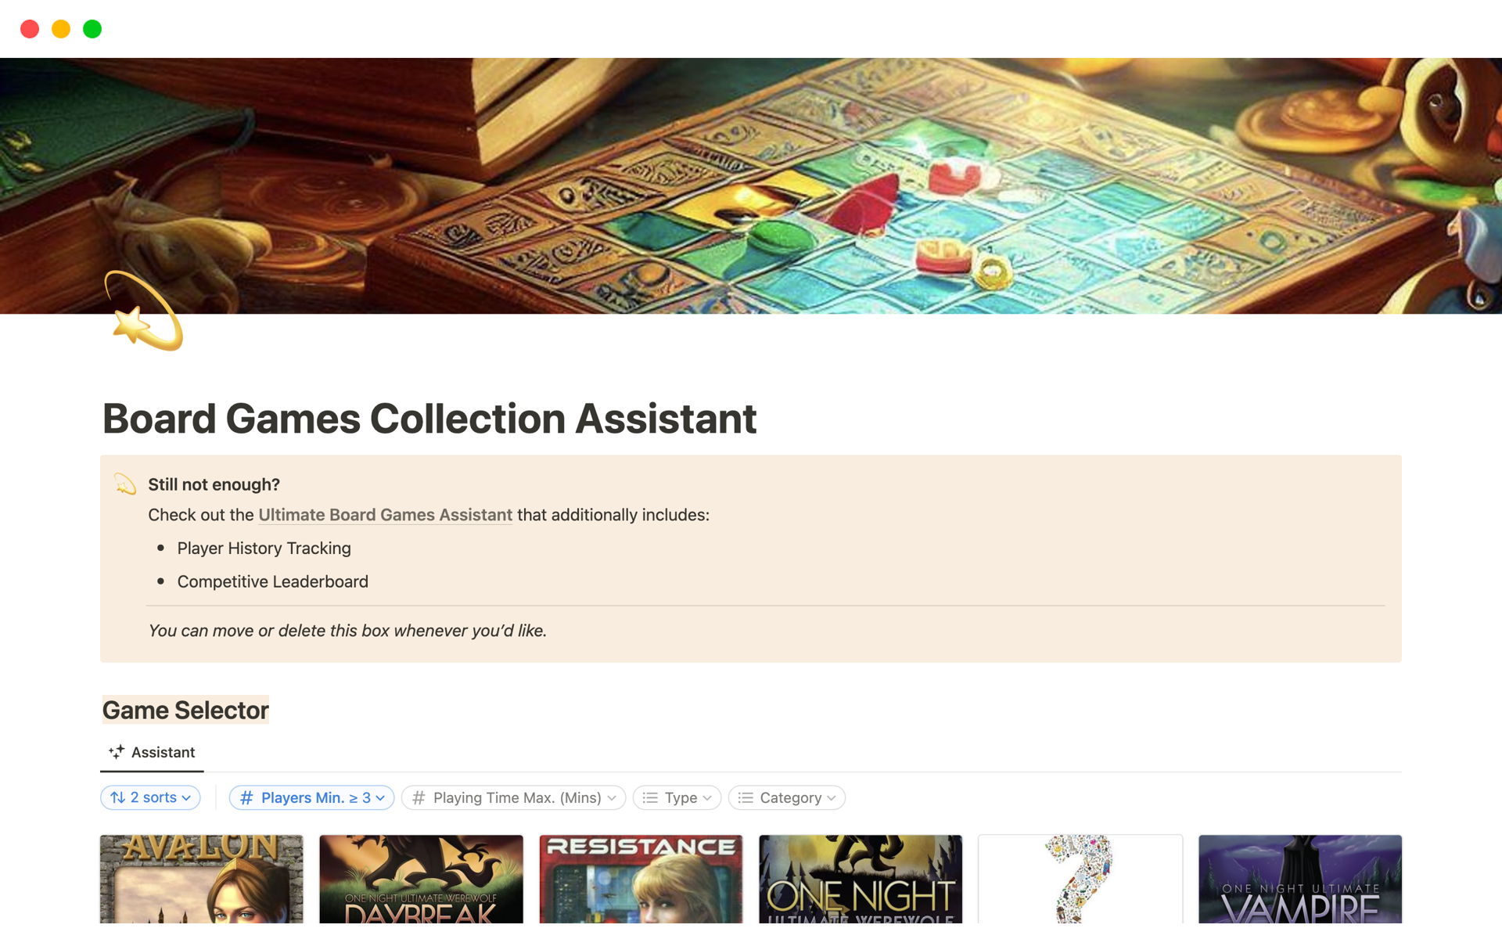Image resolution: width=1502 pixels, height=939 pixels.
Task: Click the hash icon on Playing Time Max filter
Action: (419, 797)
